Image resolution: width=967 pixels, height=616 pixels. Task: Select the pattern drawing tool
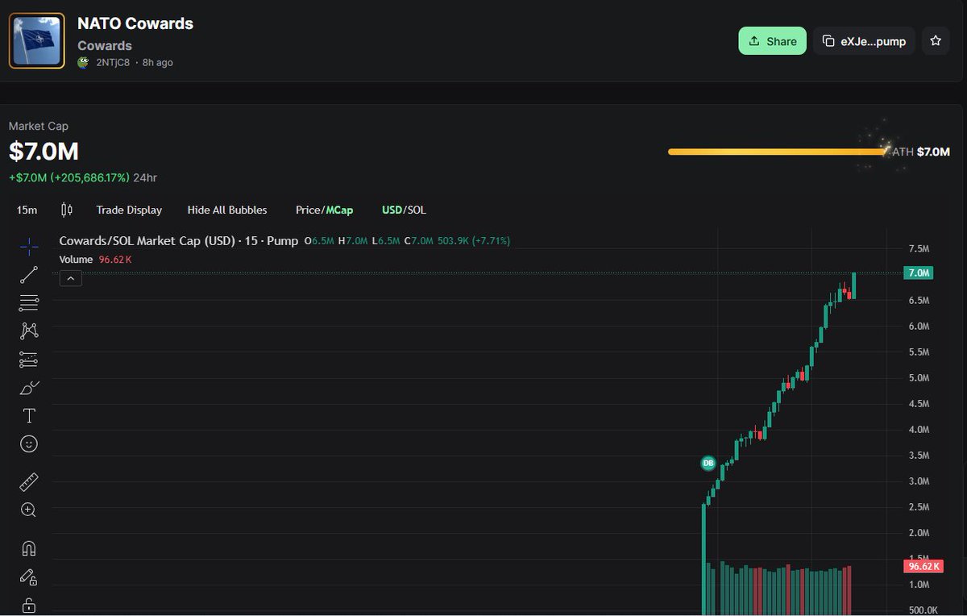pyautogui.click(x=28, y=331)
